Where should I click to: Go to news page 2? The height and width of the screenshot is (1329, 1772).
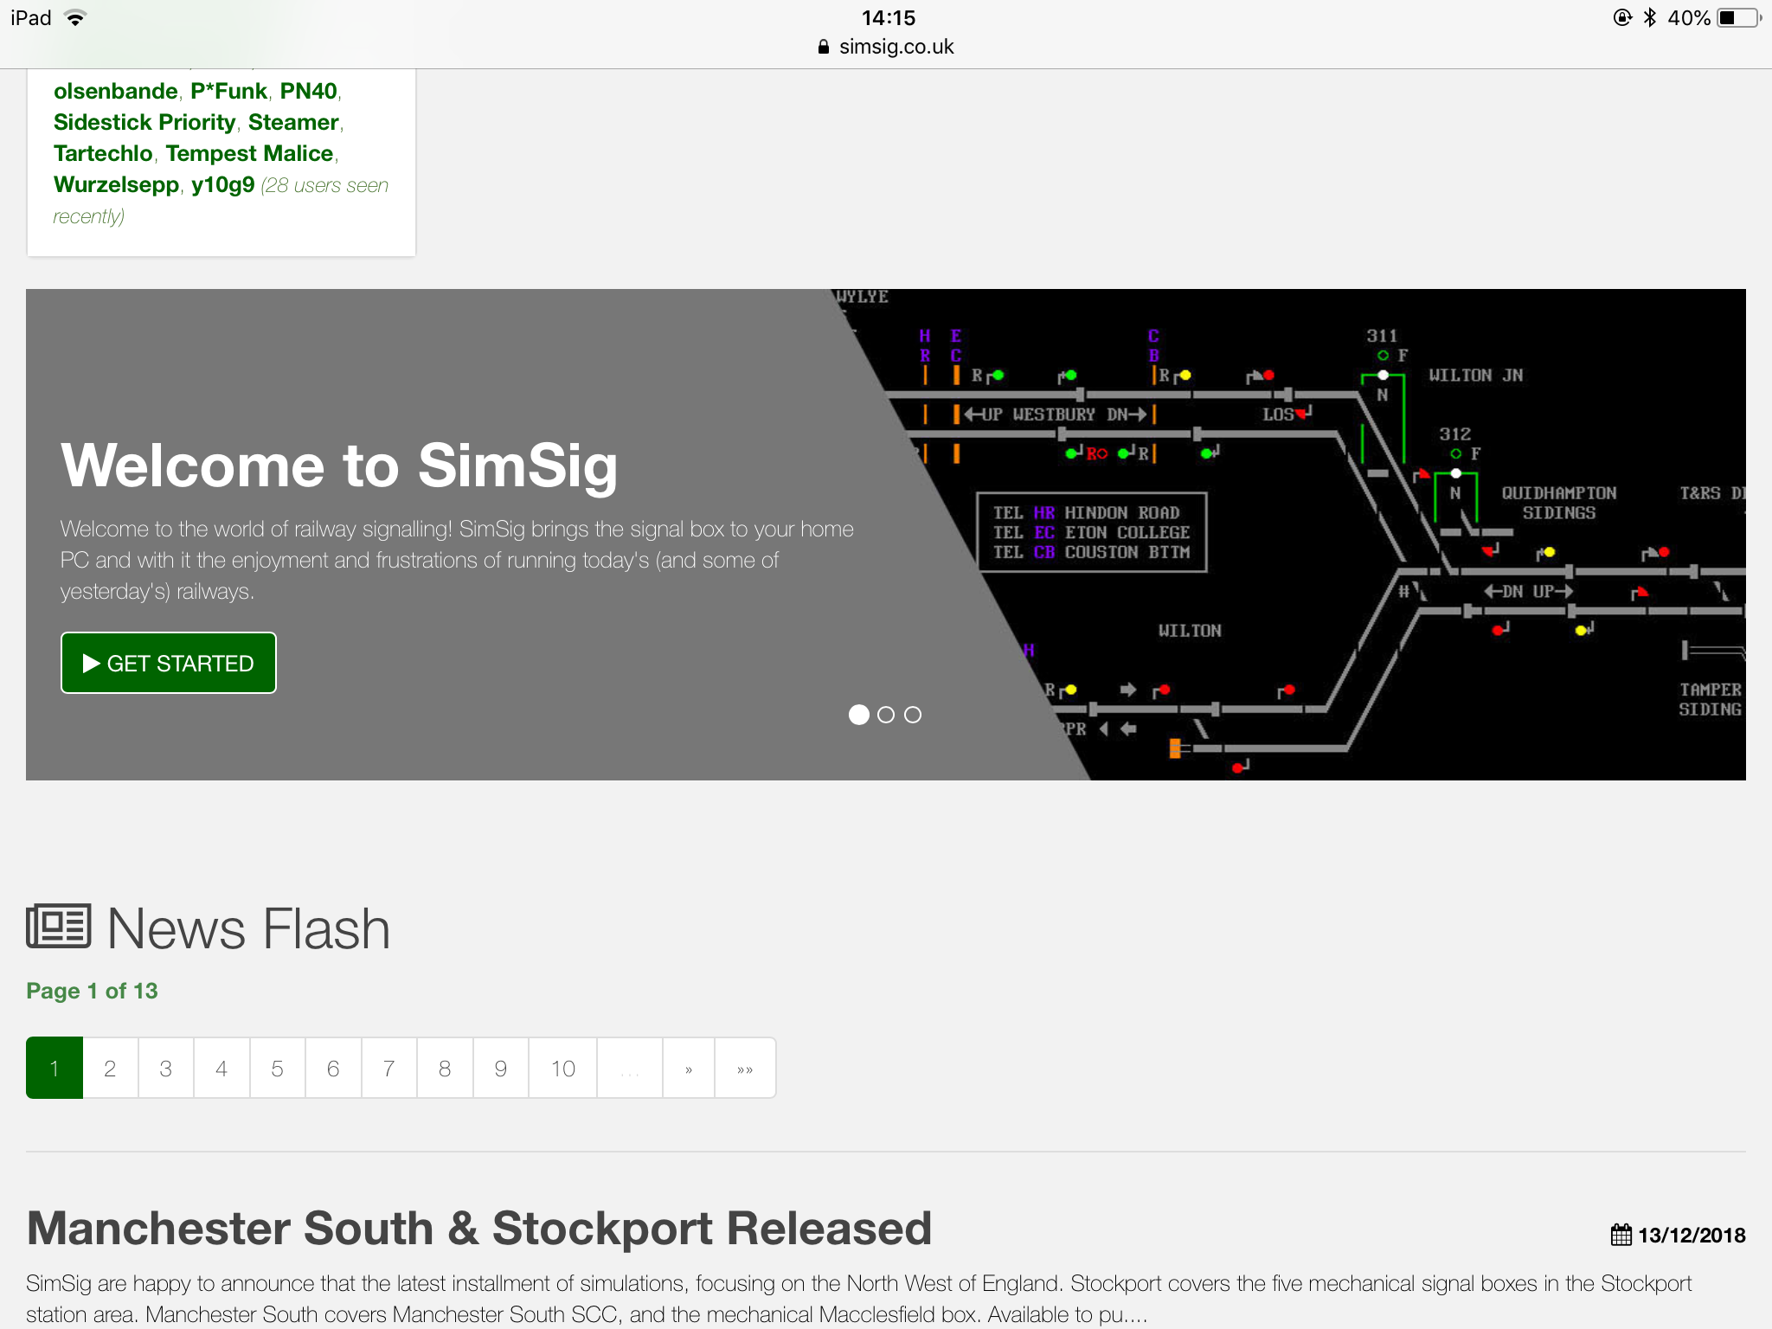click(110, 1068)
